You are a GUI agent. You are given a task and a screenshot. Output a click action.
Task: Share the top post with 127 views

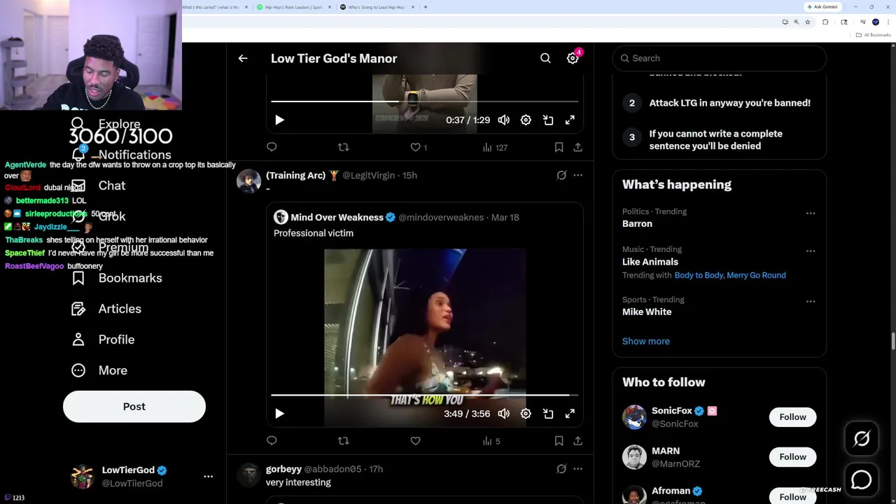(577, 147)
